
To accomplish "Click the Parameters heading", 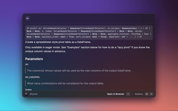I will (x=34, y=59).
